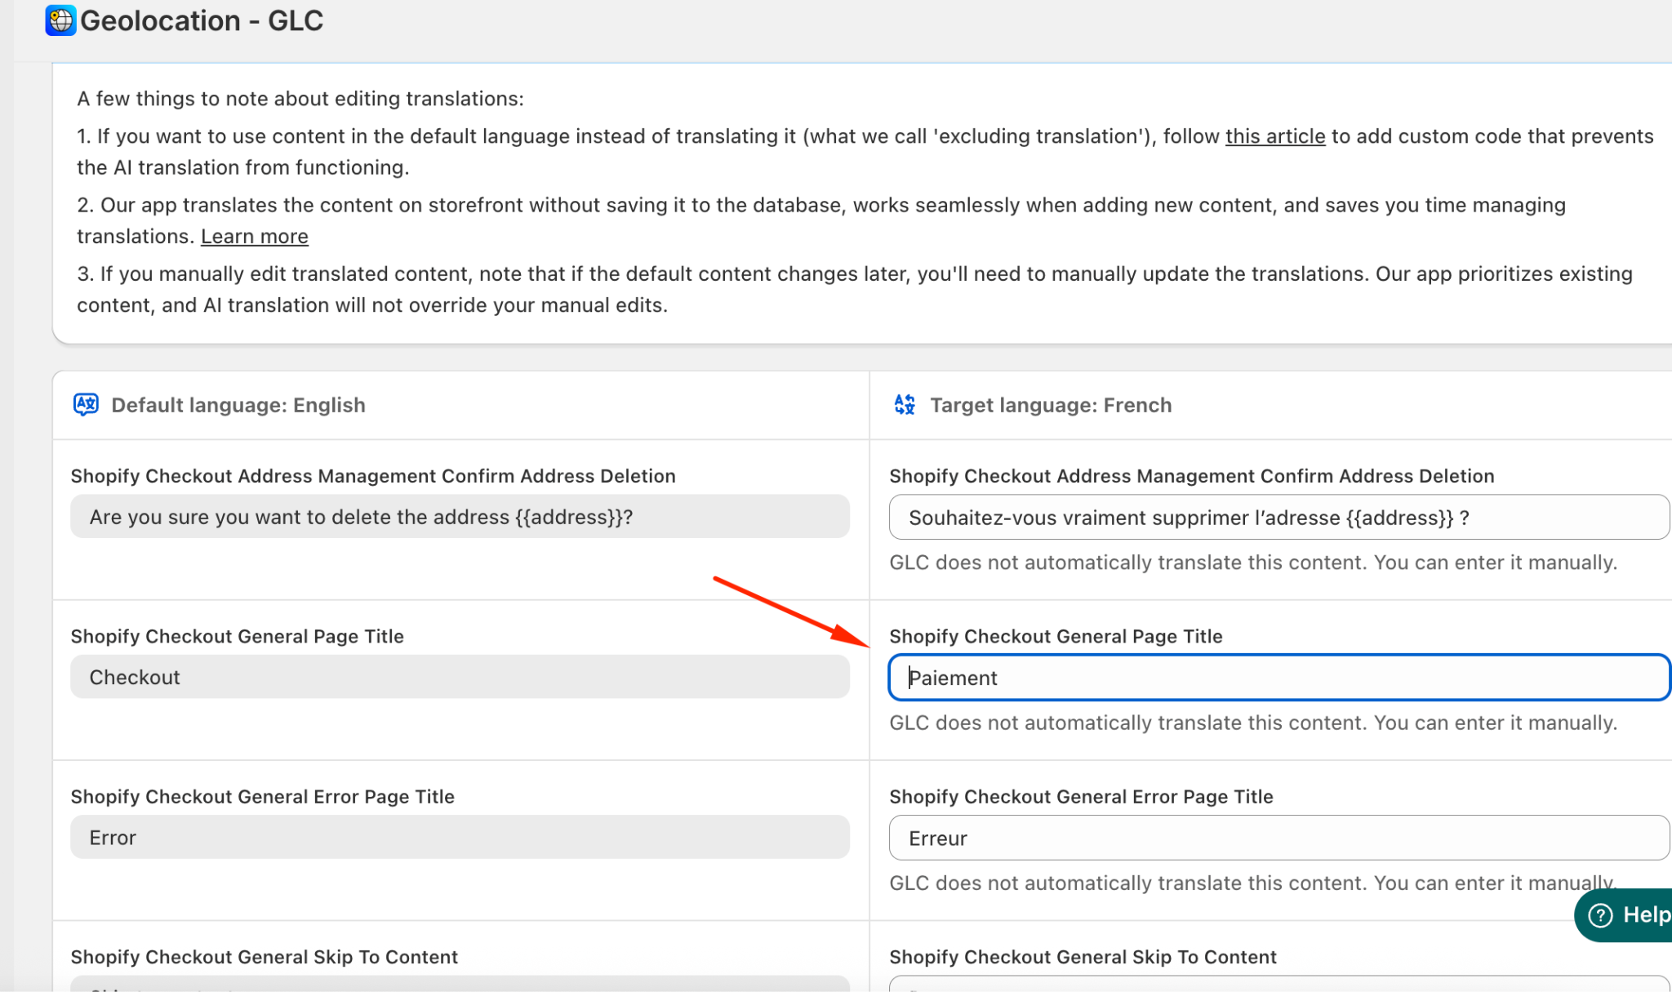Click the English 'Checkout' source field
The image size is (1672, 992).
460,677
